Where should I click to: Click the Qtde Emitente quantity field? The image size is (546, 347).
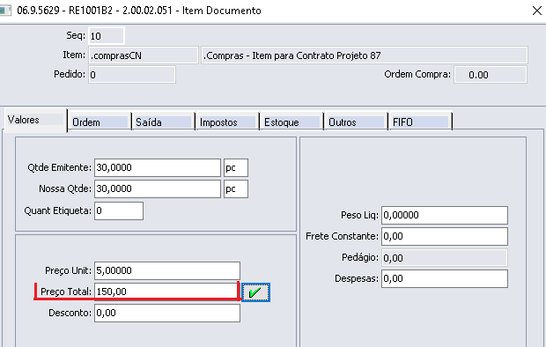pos(158,168)
